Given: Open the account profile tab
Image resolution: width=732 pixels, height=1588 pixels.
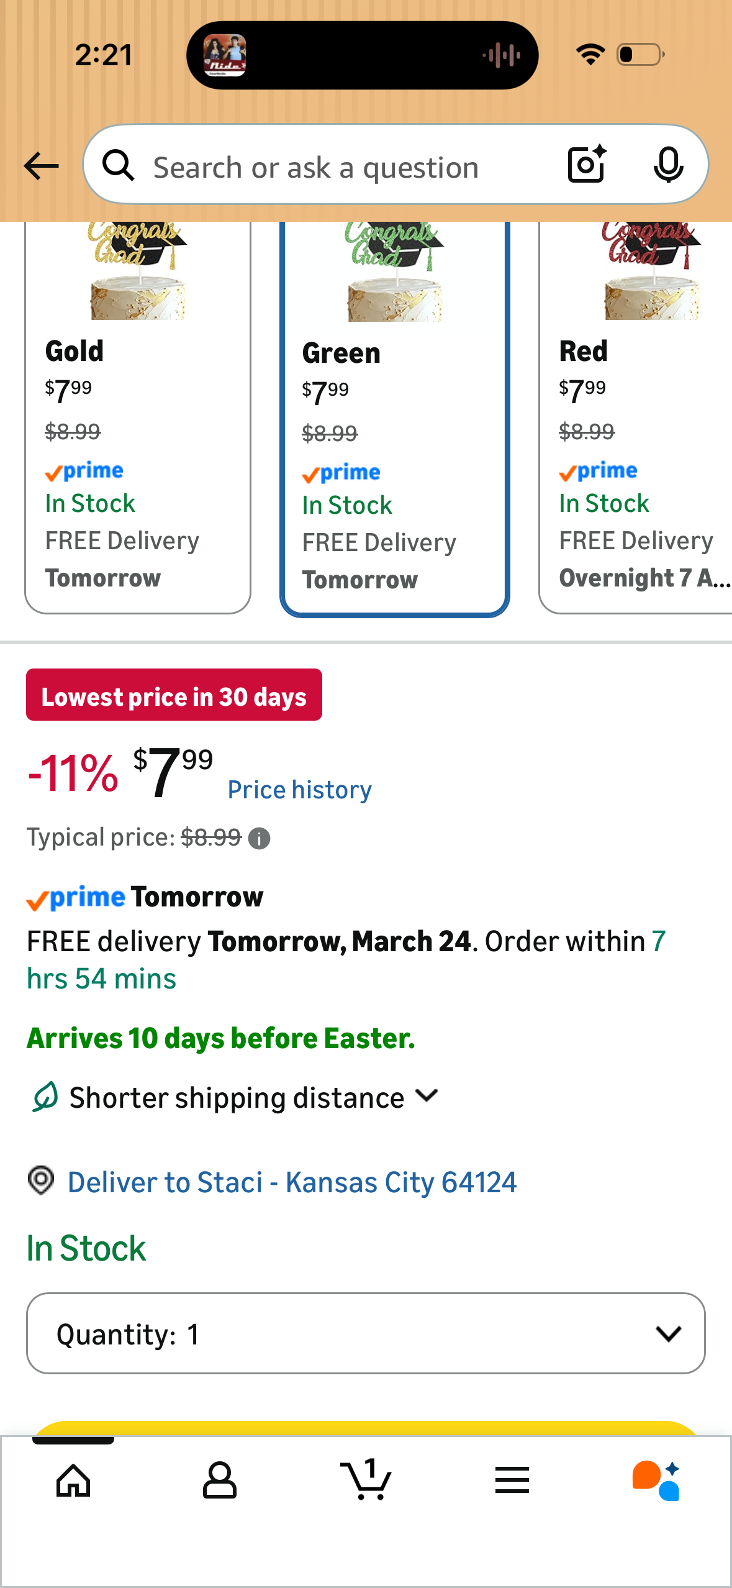Looking at the screenshot, I should click(x=219, y=1481).
